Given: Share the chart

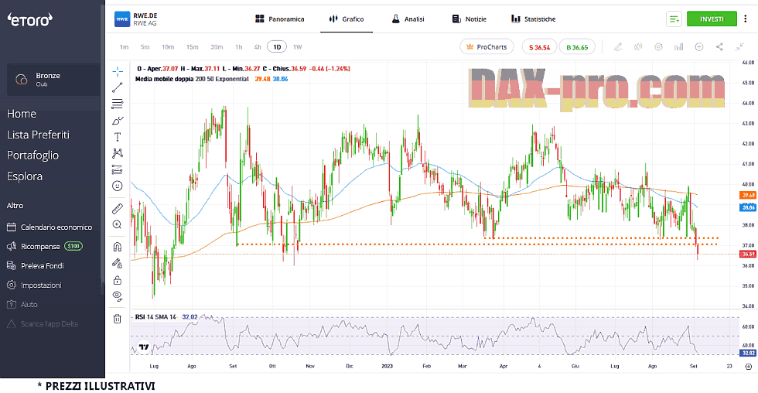Looking at the screenshot, I should coord(719,47).
